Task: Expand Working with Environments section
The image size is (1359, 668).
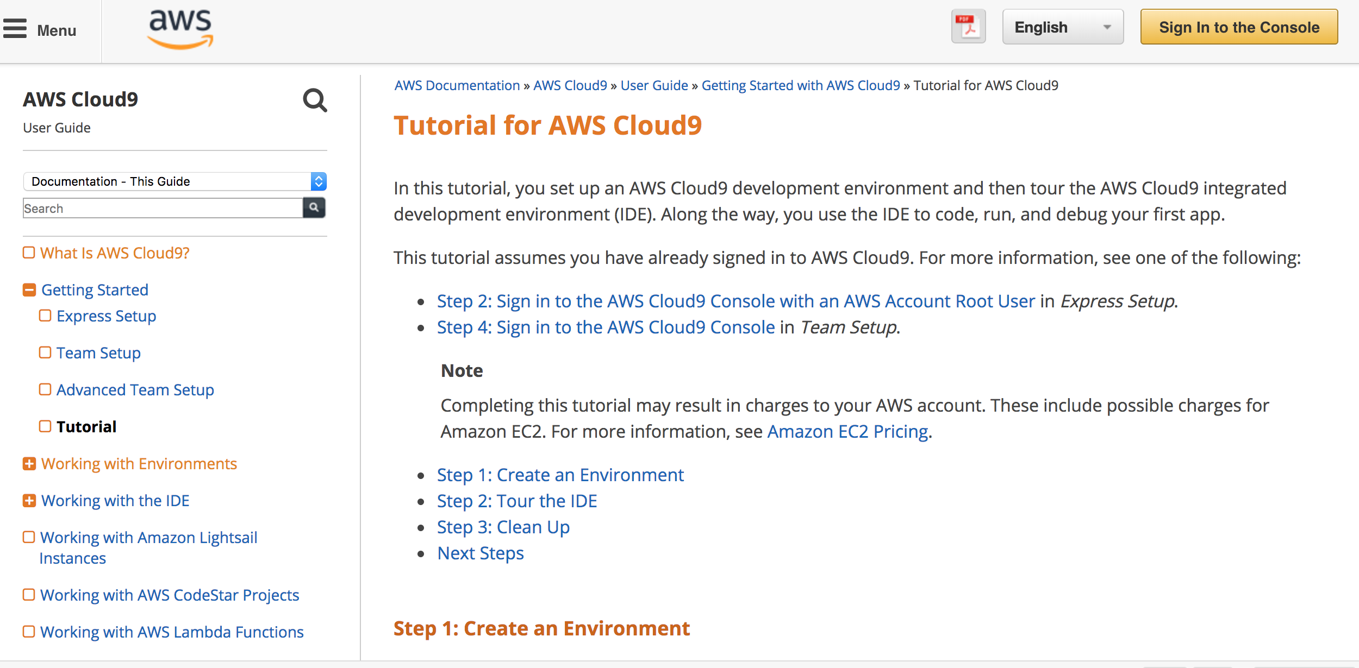Action: (29, 463)
